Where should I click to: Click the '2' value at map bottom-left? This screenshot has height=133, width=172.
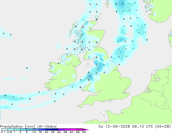pos(5,96)
